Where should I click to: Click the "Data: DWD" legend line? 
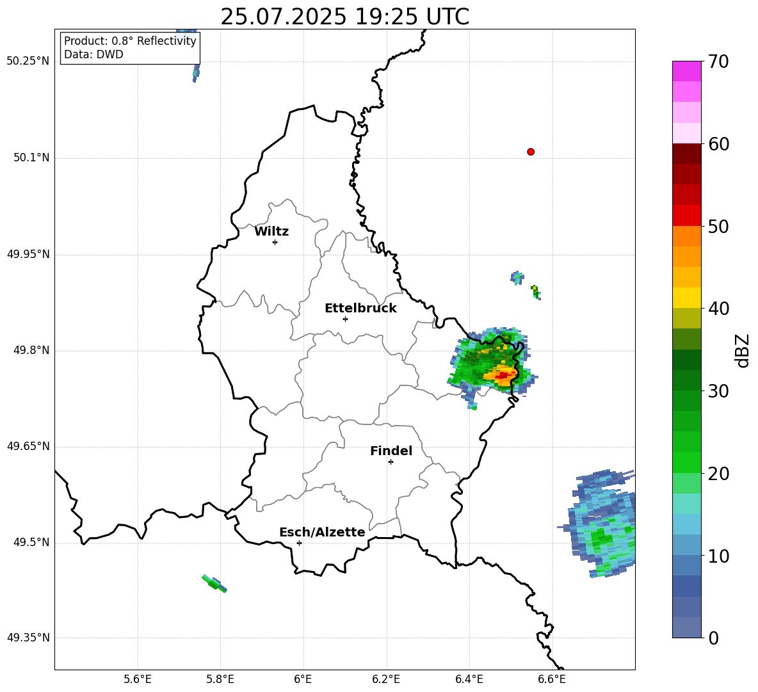click(x=93, y=54)
